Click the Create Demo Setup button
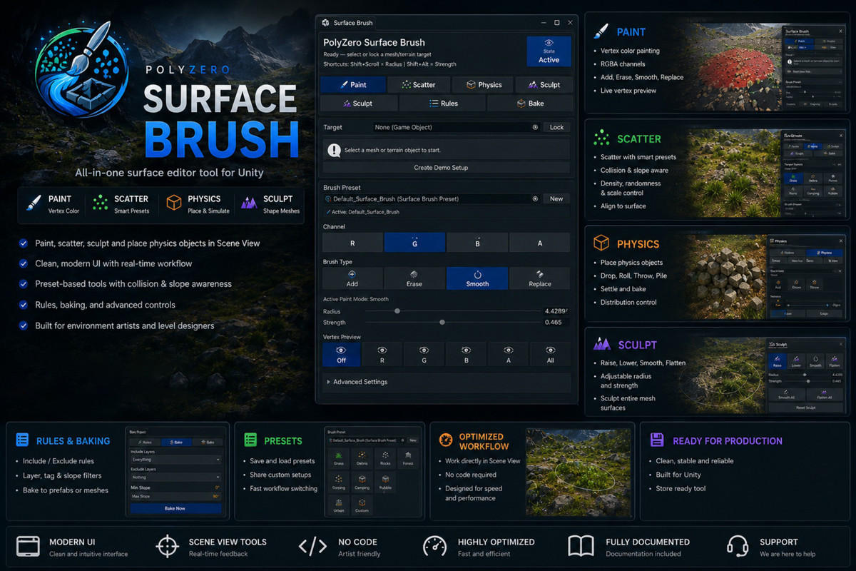856x571 pixels. pyautogui.click(x=441, y=168)
